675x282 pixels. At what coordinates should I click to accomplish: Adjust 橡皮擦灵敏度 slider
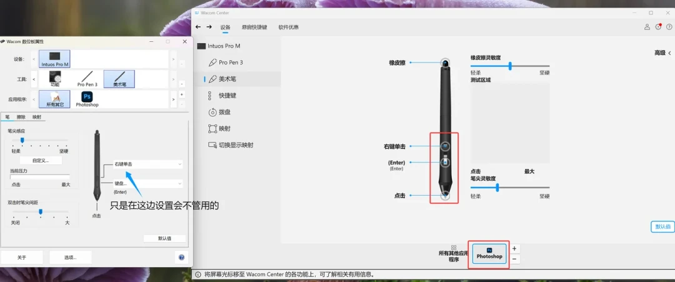click(510, 66)
